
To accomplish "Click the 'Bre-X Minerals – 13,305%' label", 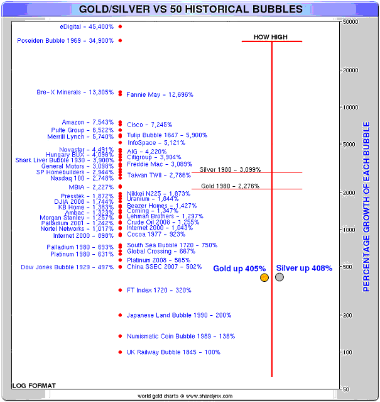I will [x=75, y=92].
